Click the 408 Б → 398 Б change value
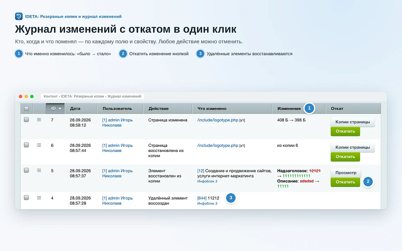This screenshot has height=251, width=402. tap(291, 120)
